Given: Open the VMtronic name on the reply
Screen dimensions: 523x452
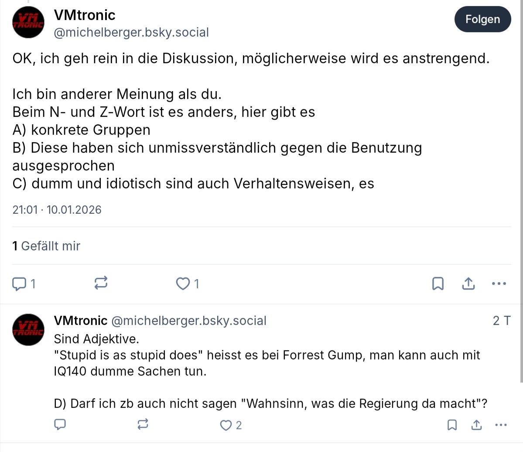Looking at the screenshot, I should pyautogui.click(x=80, y=321).
